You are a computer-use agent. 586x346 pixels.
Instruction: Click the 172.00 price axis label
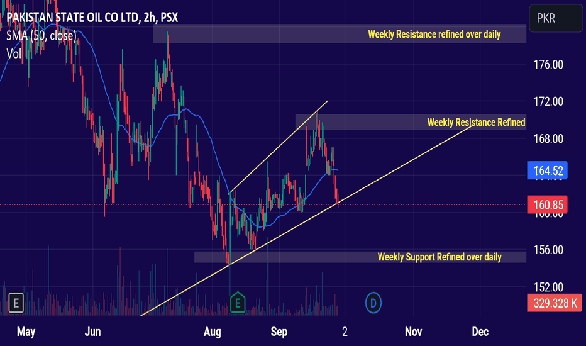tap(548, 101)
